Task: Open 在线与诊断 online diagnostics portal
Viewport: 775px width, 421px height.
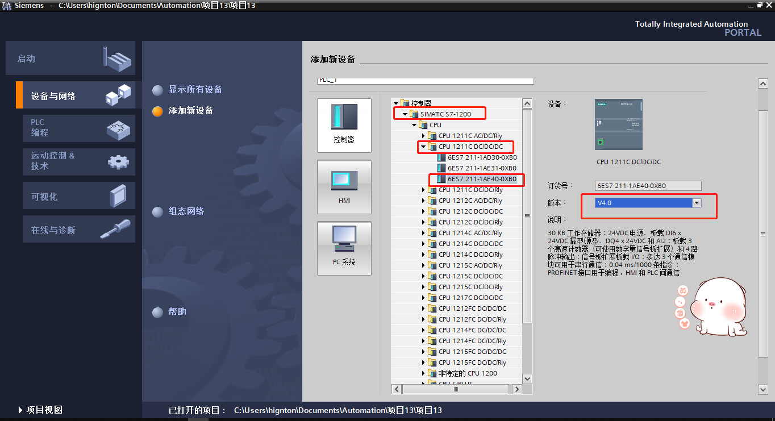Action: (x=78, y=230)
